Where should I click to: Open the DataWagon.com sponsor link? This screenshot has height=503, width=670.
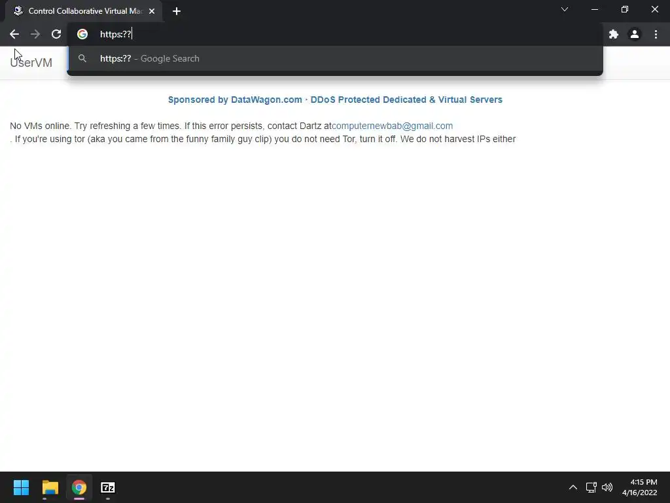335,100
